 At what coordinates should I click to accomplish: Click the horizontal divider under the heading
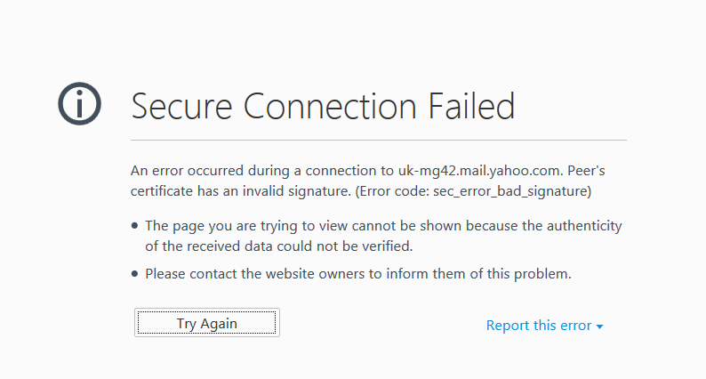[x=379, y=141]
